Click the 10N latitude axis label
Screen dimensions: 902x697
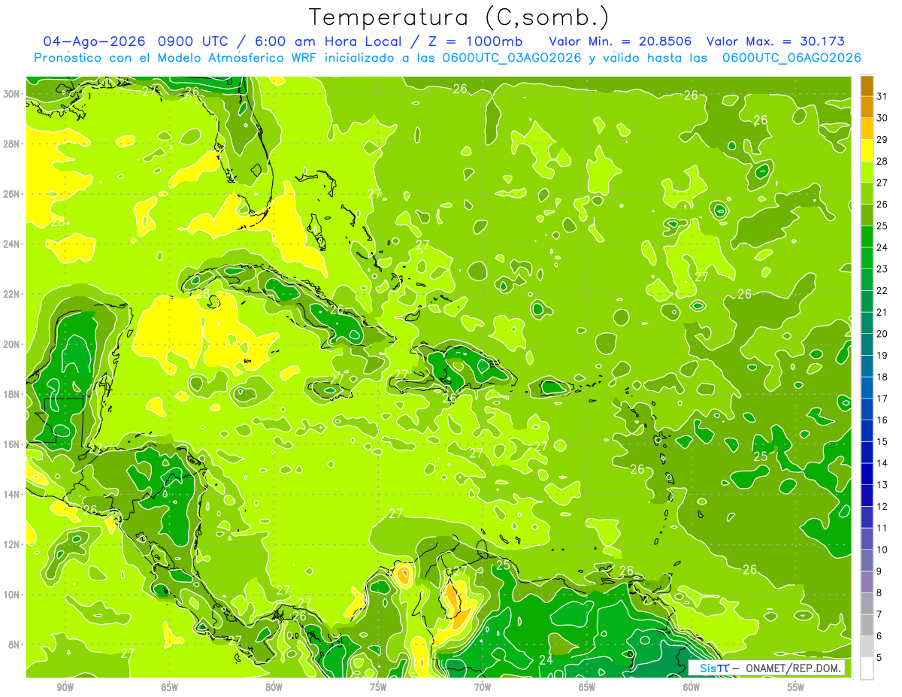(x=13, y=595)
